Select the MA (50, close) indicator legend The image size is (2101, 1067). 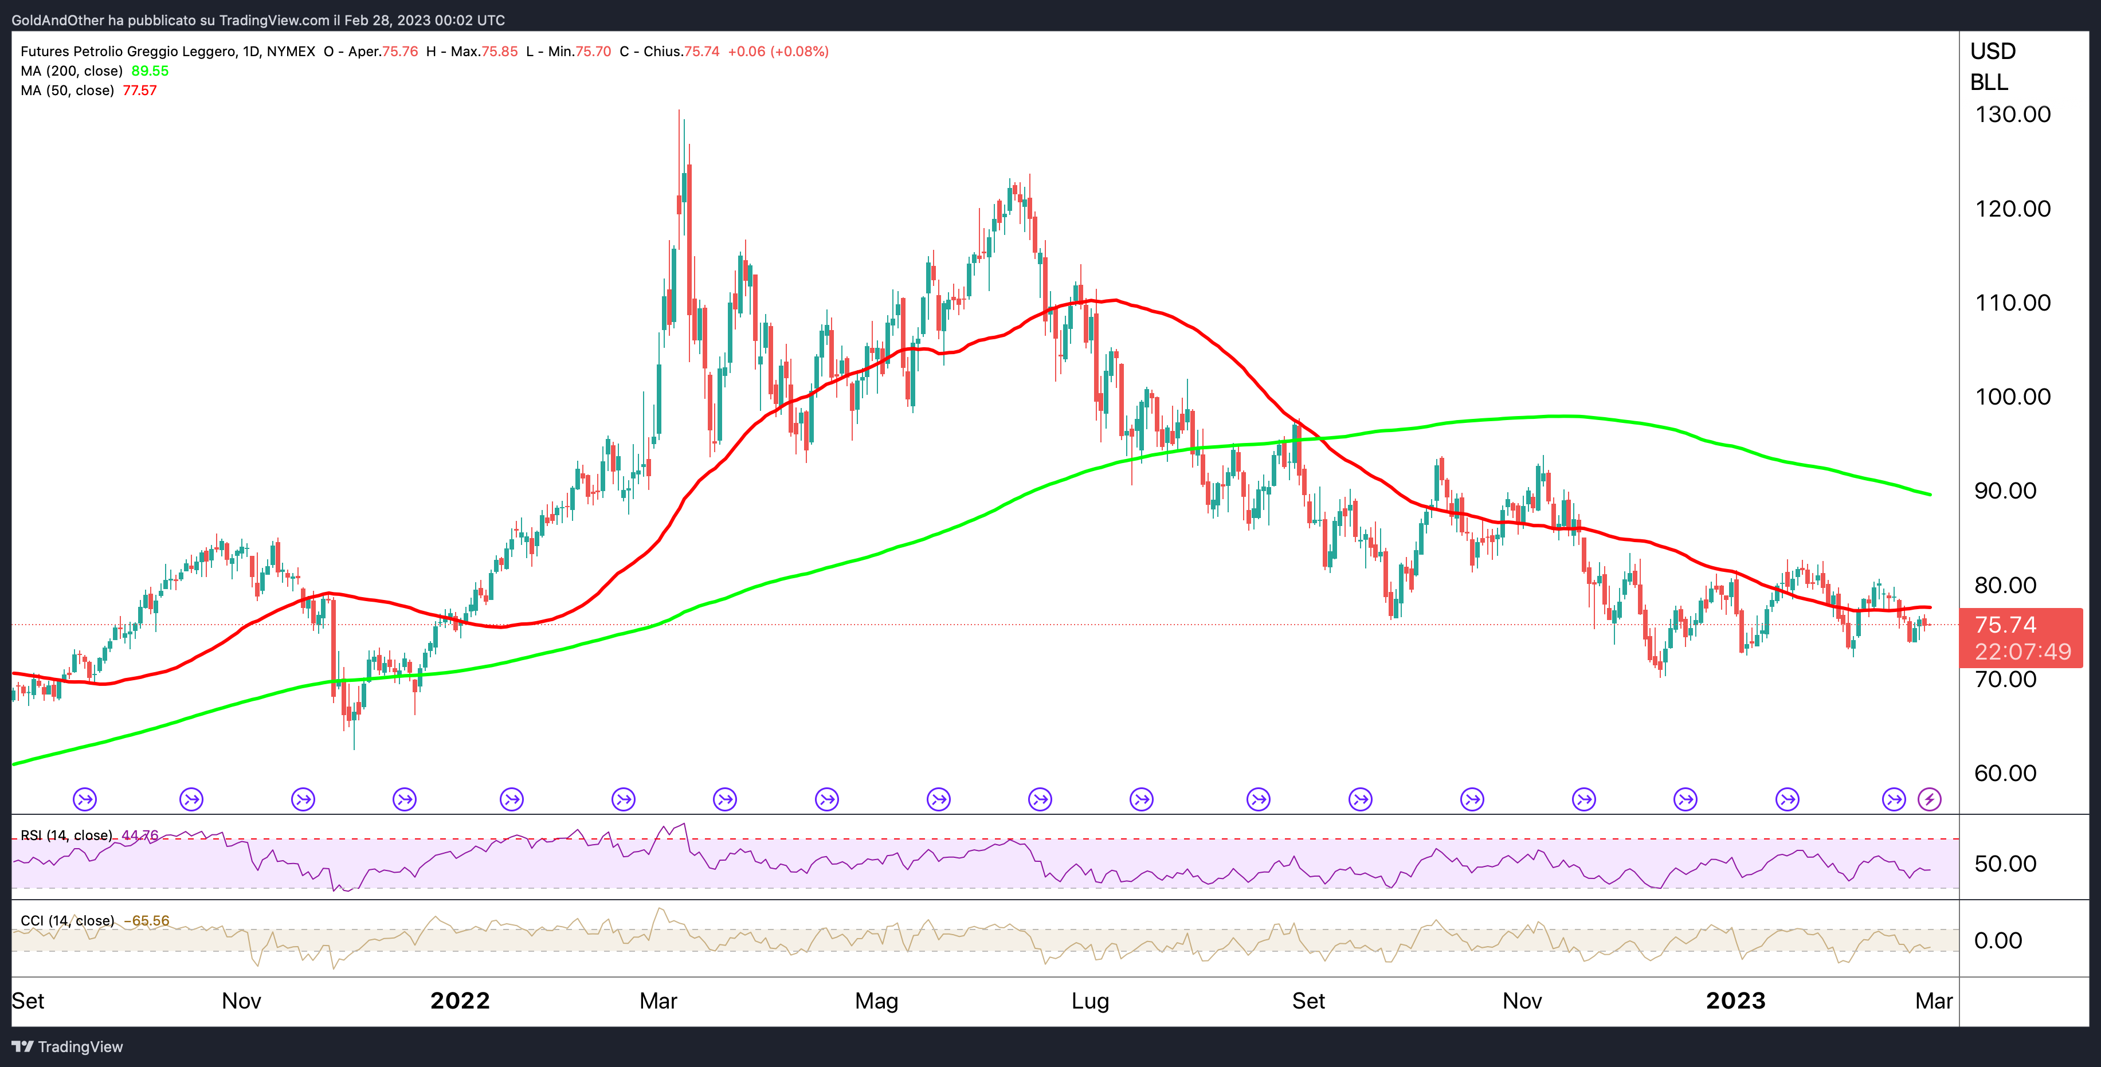click(x=68, y=91)
